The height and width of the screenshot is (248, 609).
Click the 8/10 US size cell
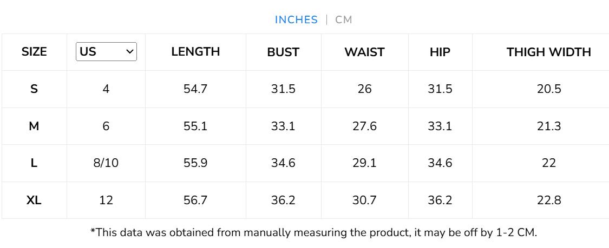tap(106, 163)
